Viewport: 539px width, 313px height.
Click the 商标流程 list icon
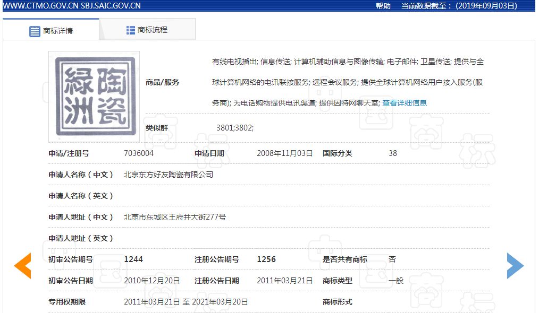(x=131, y=30)
